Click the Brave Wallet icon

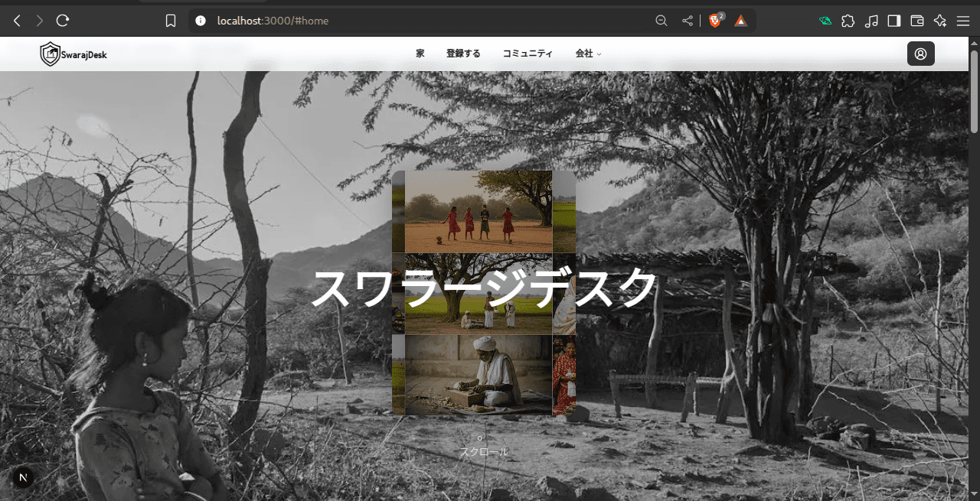917,21
